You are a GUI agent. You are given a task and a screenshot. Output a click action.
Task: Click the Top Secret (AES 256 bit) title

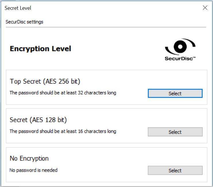tap(45, 82)
